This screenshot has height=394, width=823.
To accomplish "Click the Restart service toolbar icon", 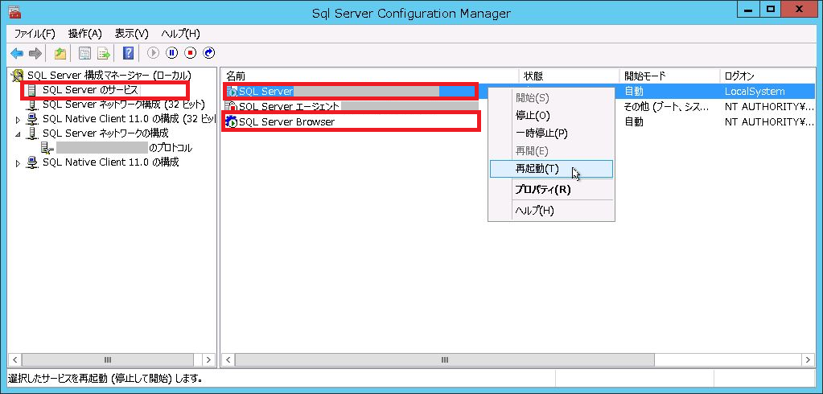I will [x=209, y=53].
